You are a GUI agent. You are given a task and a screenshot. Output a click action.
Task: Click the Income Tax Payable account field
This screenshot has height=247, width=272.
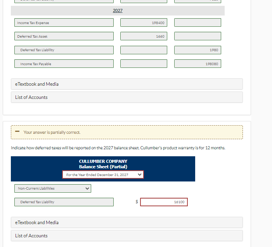[64, 64]
